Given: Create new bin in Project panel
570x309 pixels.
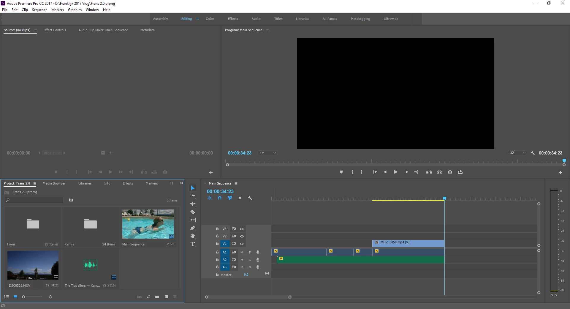Looking at the screenshot, I should [x=157, y=297].
